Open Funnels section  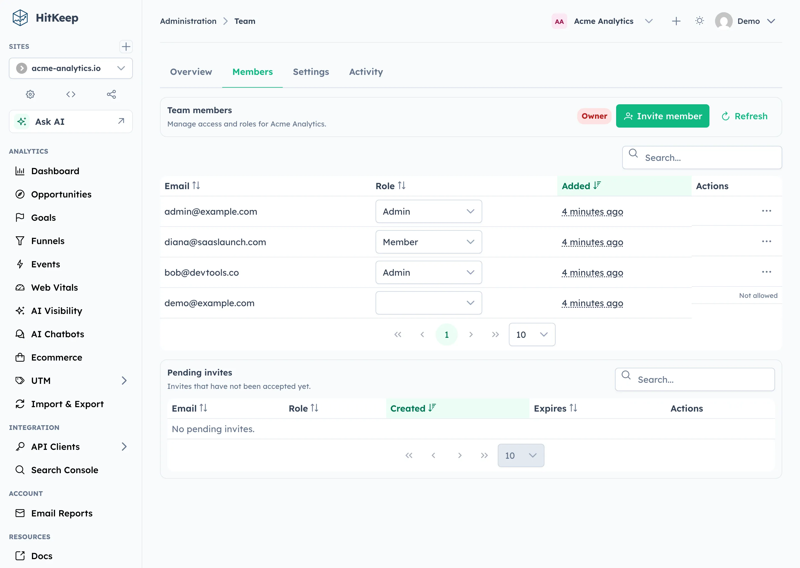pos(71,241)
